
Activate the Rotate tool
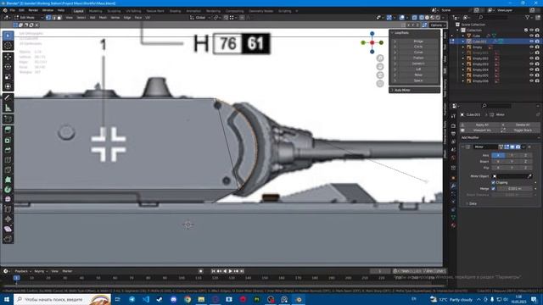point(8,67)
